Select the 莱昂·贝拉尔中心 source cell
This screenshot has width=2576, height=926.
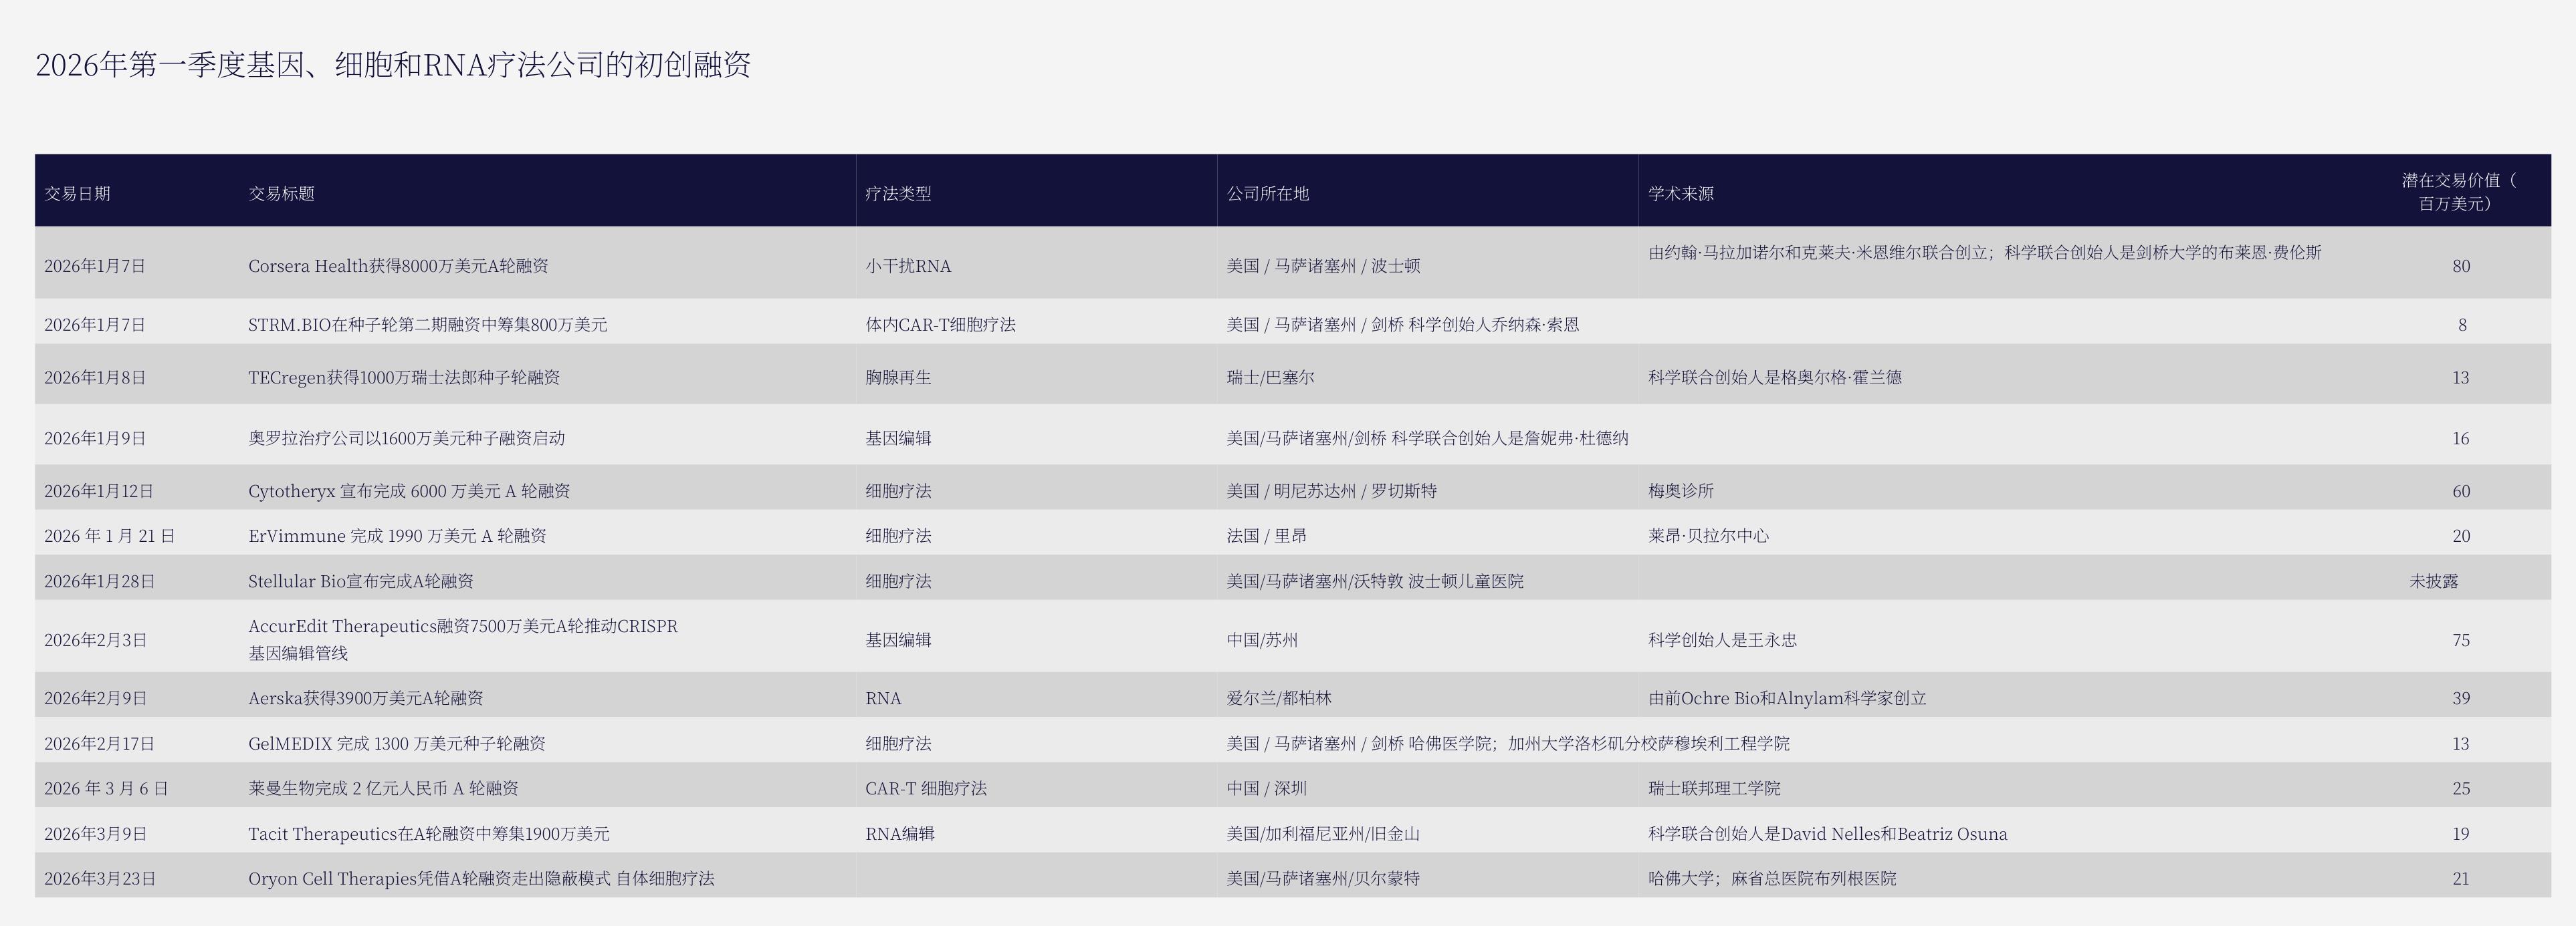(x=1708, y=536)
